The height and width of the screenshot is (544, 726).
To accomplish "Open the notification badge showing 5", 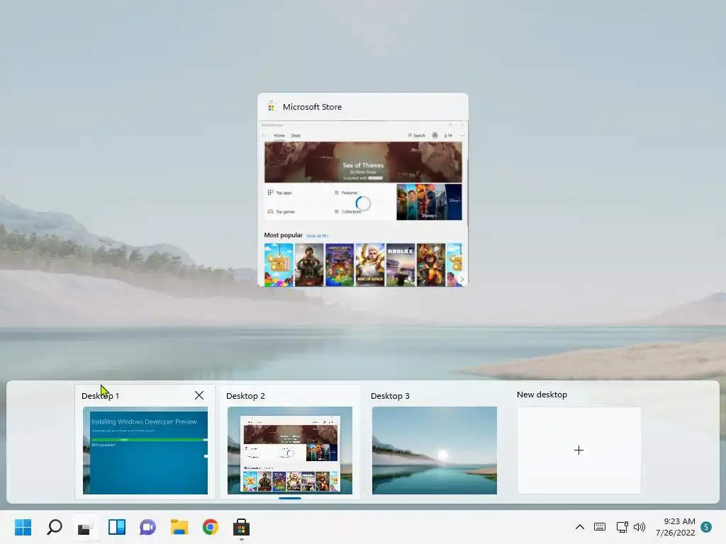I will (x=706, y=527).
